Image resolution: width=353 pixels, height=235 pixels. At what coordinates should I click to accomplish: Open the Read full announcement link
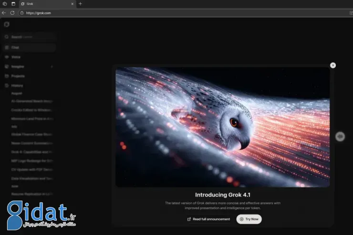click(x=208, y=219)
